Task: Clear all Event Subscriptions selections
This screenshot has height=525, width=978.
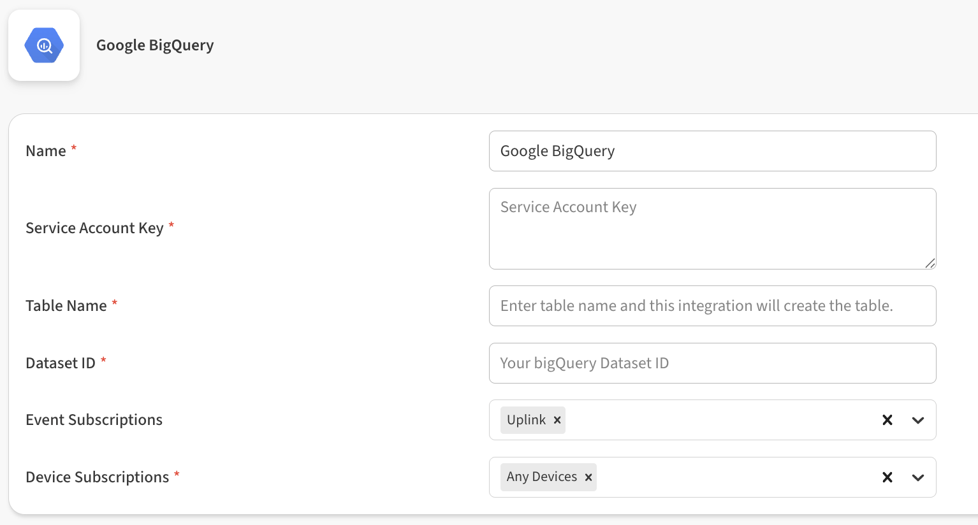Action: tap(887, 420)
